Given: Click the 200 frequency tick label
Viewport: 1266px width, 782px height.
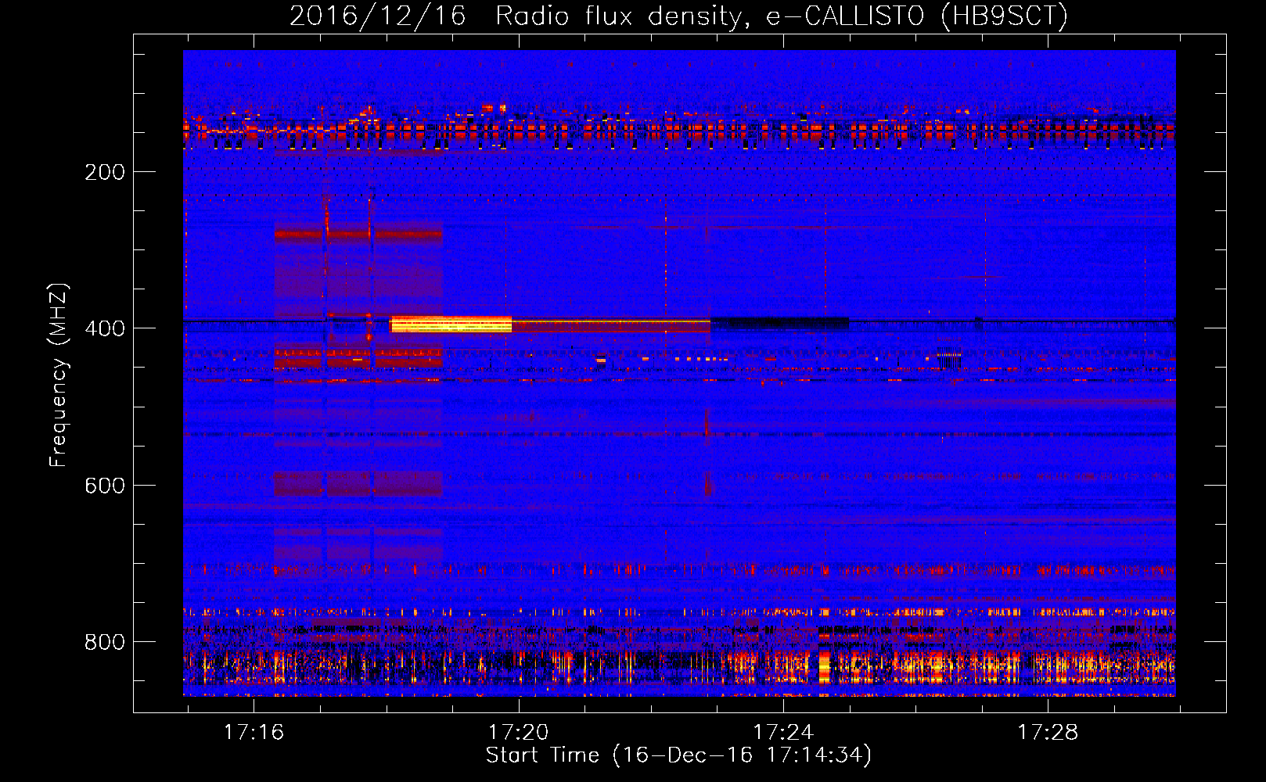Looking at the screenshot, I should (104, 172).
